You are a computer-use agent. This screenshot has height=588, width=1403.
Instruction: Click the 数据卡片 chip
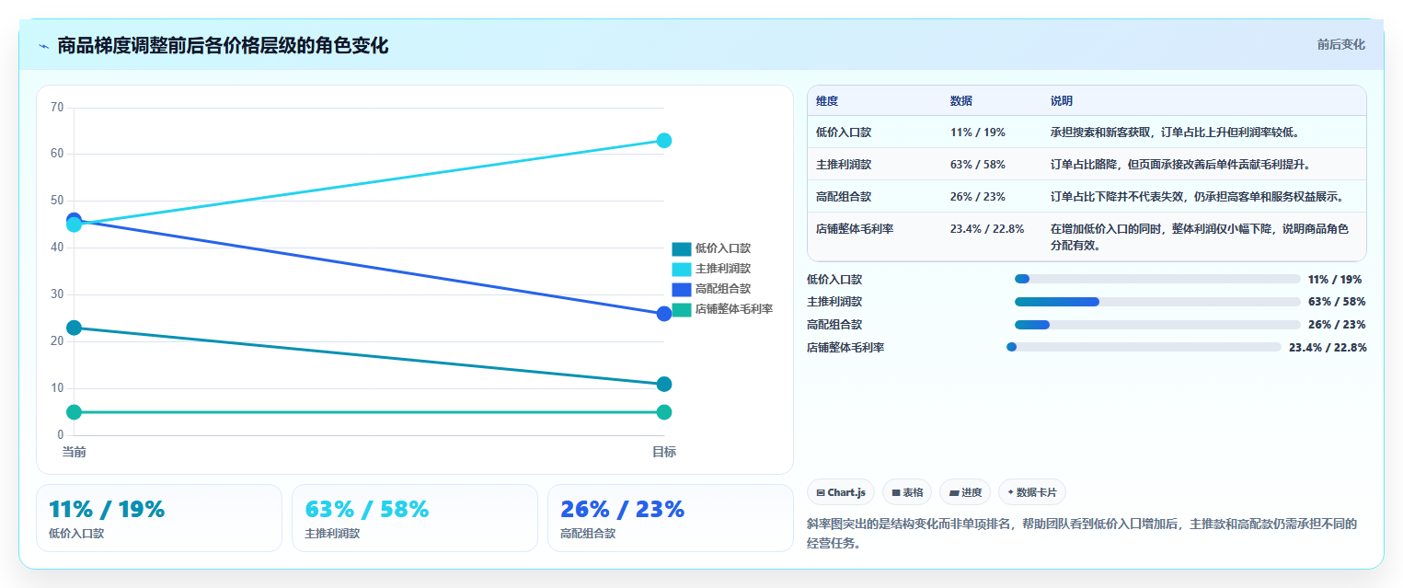(1032, 492)
